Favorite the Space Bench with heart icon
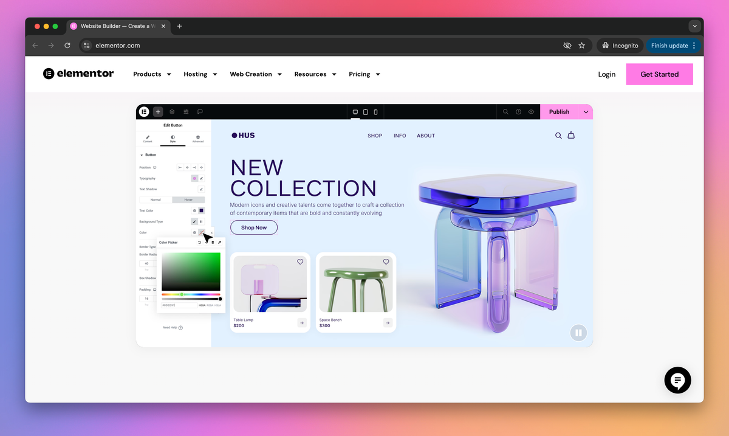This screenshot has height=436, width=729. pyautogui.click(x=386, y=262)
